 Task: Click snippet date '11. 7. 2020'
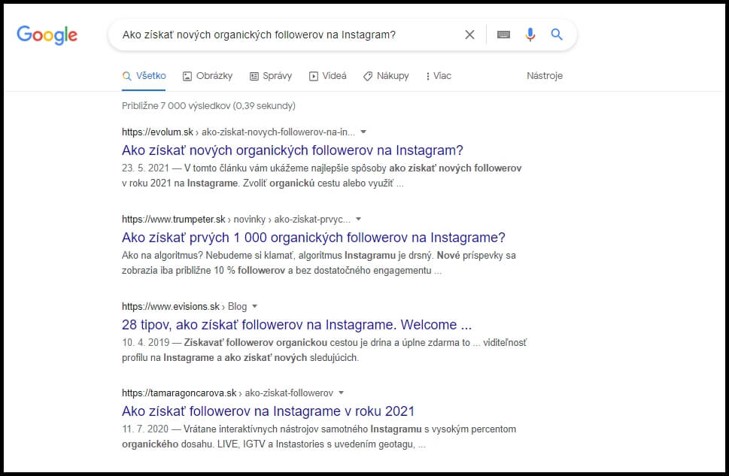(x=145, y=429)
